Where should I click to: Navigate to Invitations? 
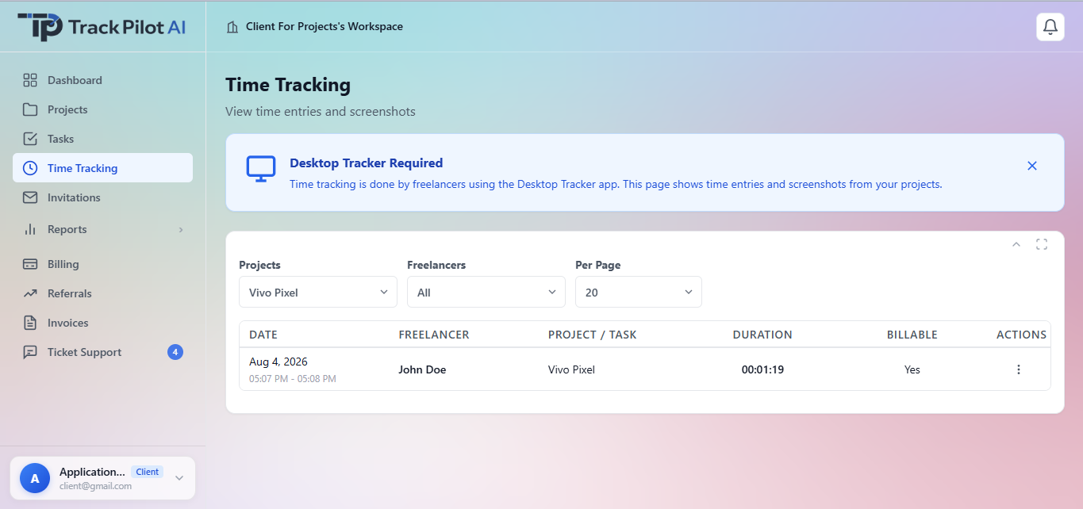102,197
